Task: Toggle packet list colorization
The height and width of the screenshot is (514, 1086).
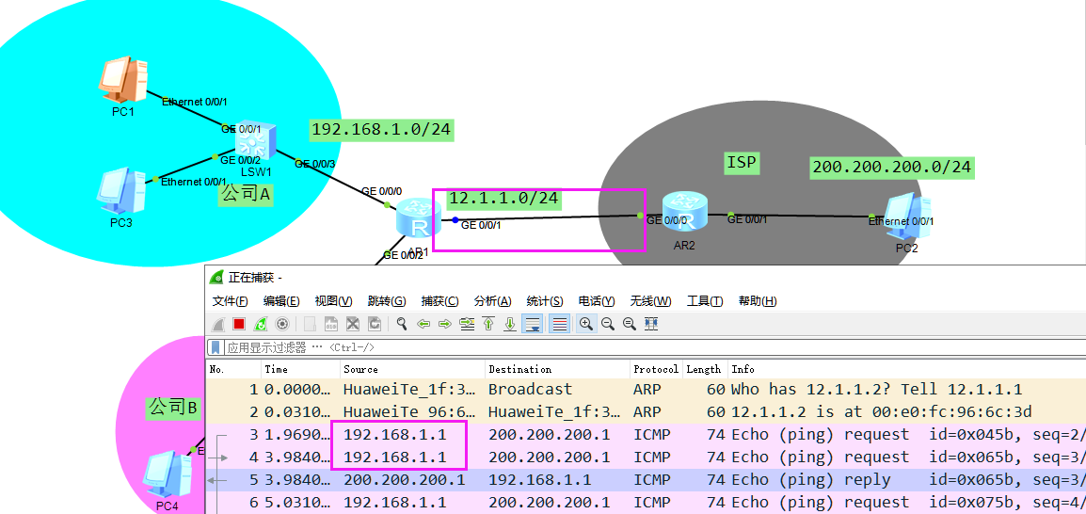Action: (559, 324)
